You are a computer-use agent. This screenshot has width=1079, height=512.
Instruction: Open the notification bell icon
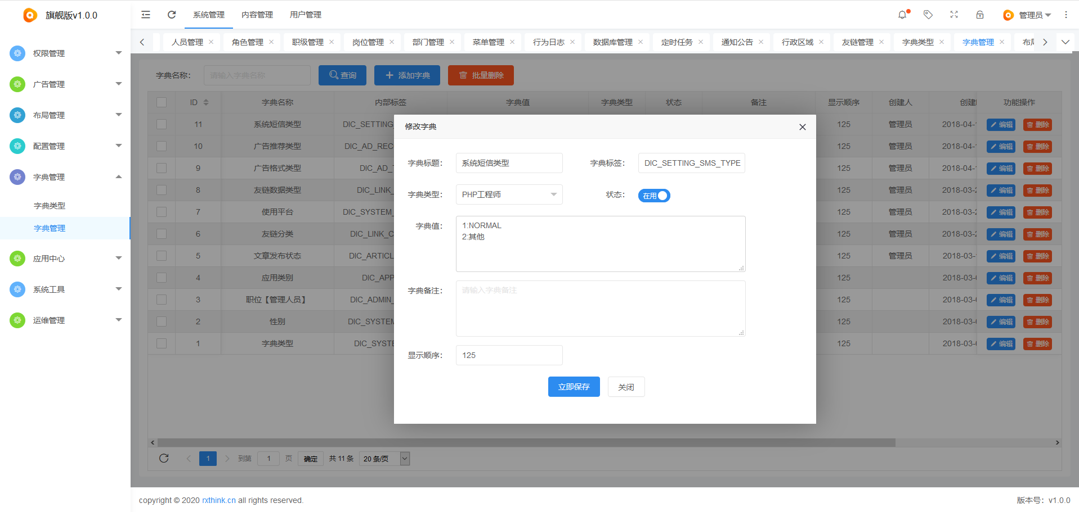(902, 15)
